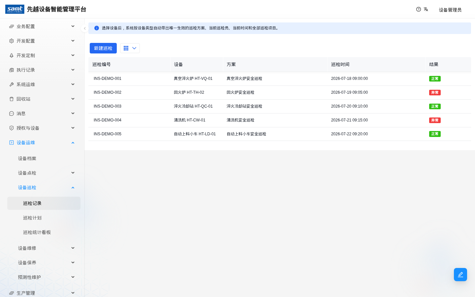Image resolution: width=475 pixels, height=297 pixels.
Task: Click the 开发配置 gear icon
Action: 12,41
